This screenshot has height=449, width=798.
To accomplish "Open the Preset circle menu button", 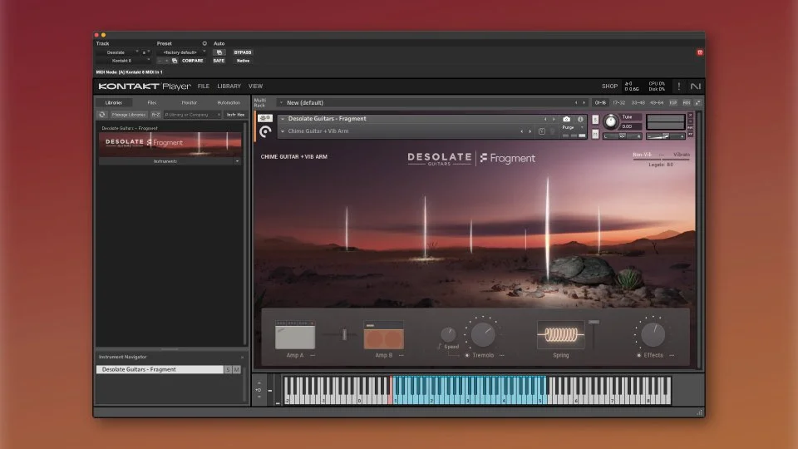I will pos(204,44).
